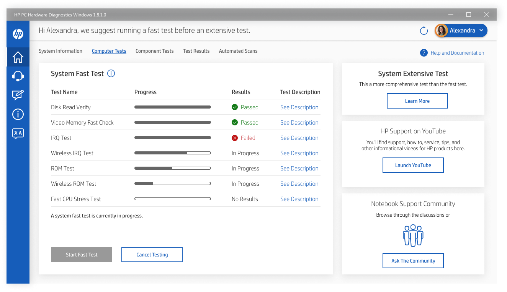Open See Description for Fast CPU Stress Test
This screenshot has width=507, height=292.
(x=299, y=199)
